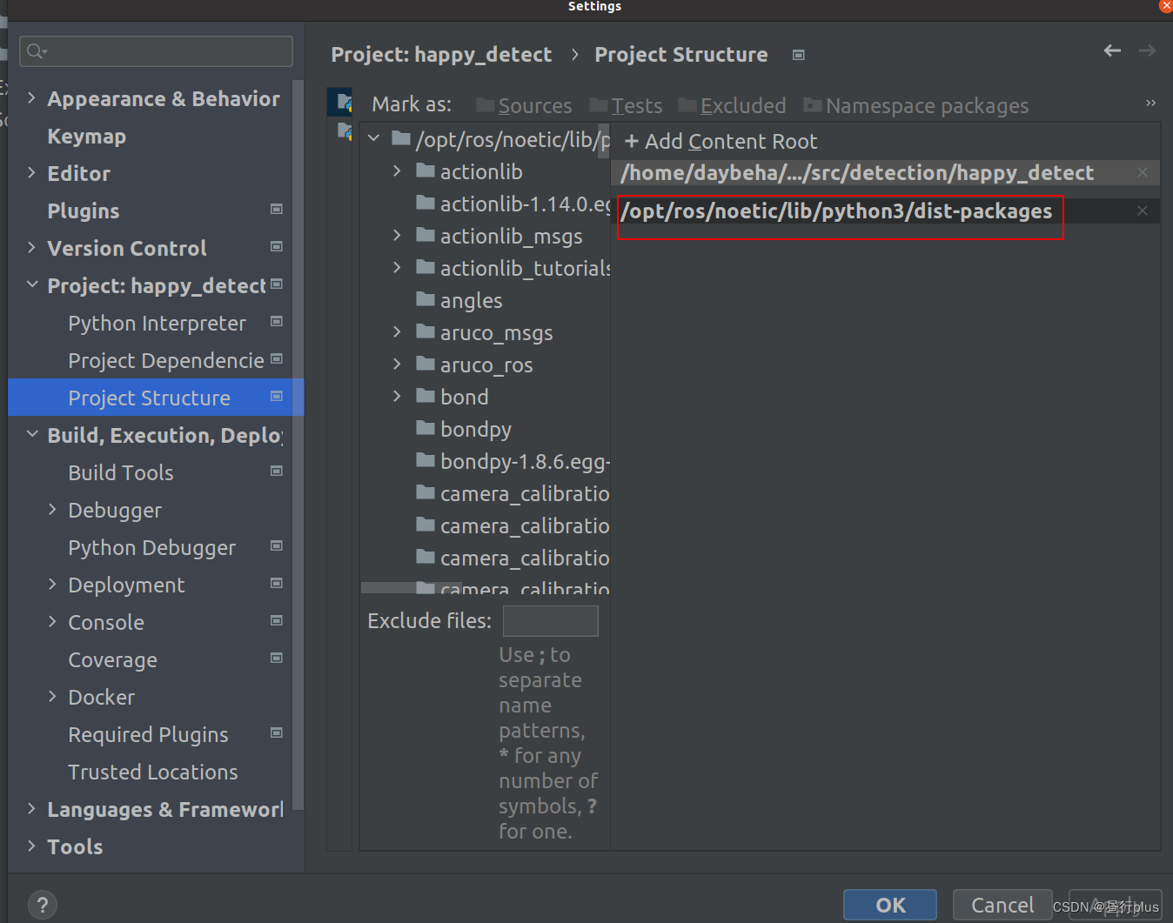
Task: Expand the bond folder
Action: pos(397,396)
